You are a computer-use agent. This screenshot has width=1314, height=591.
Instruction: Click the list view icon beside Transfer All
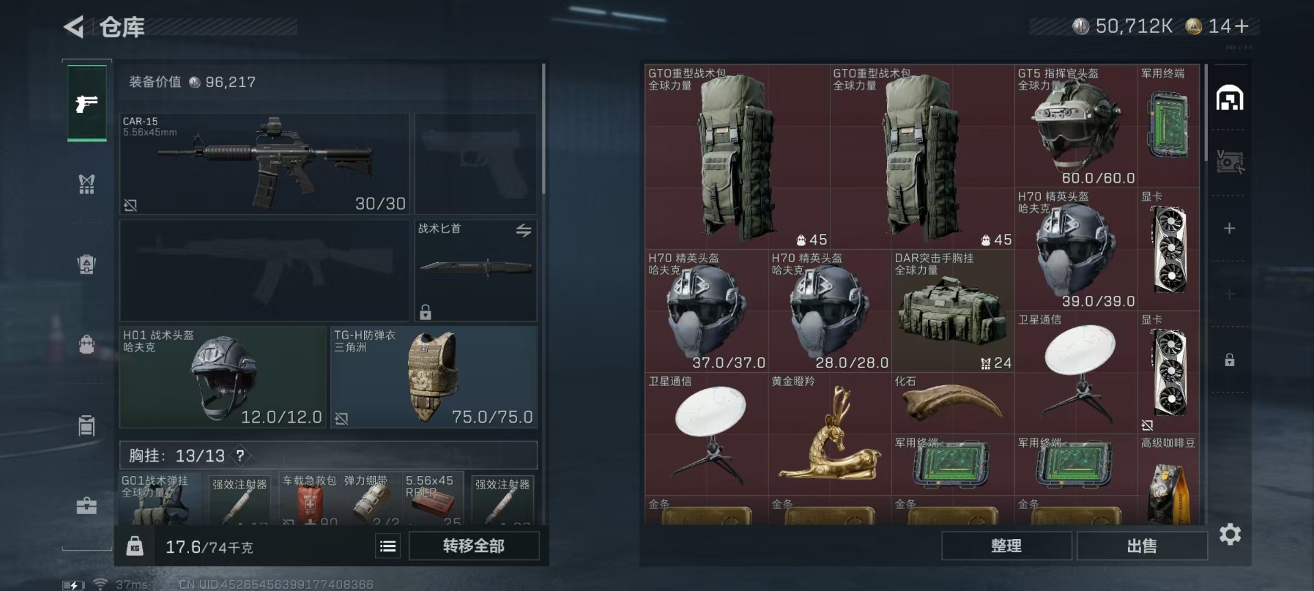point(387,546)
